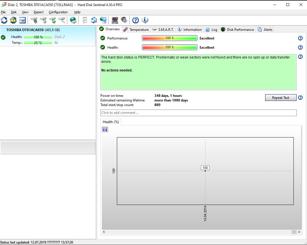Viewport: 307px width, 245px height.
Task: Click the help icon beside the Performance bar
Action: [300, 38]
